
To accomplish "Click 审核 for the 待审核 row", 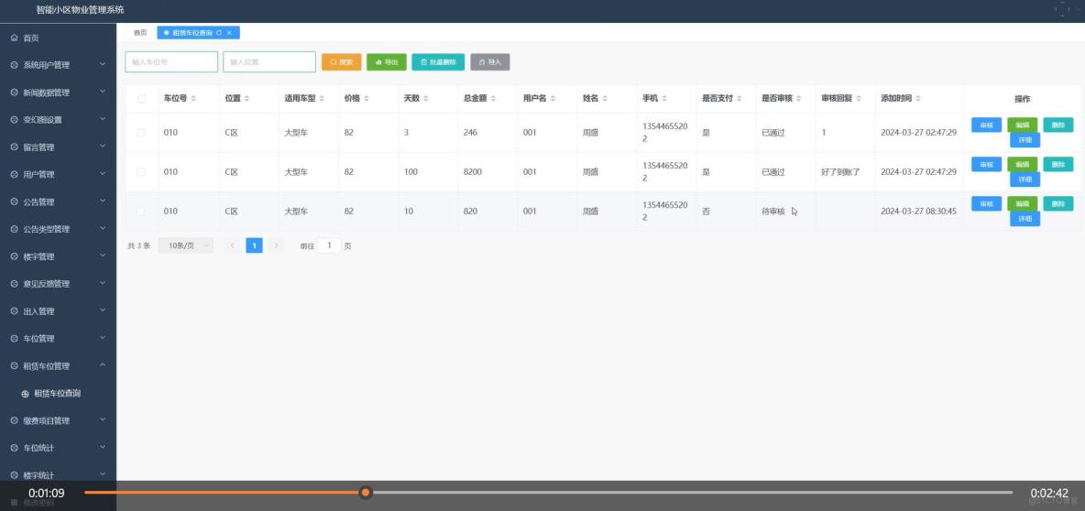I will [987, 204].
